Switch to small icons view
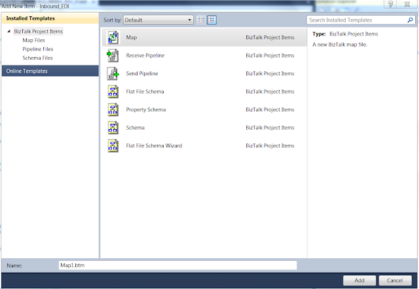This screenshot has width=419, height=289. [x=201, y=20]
